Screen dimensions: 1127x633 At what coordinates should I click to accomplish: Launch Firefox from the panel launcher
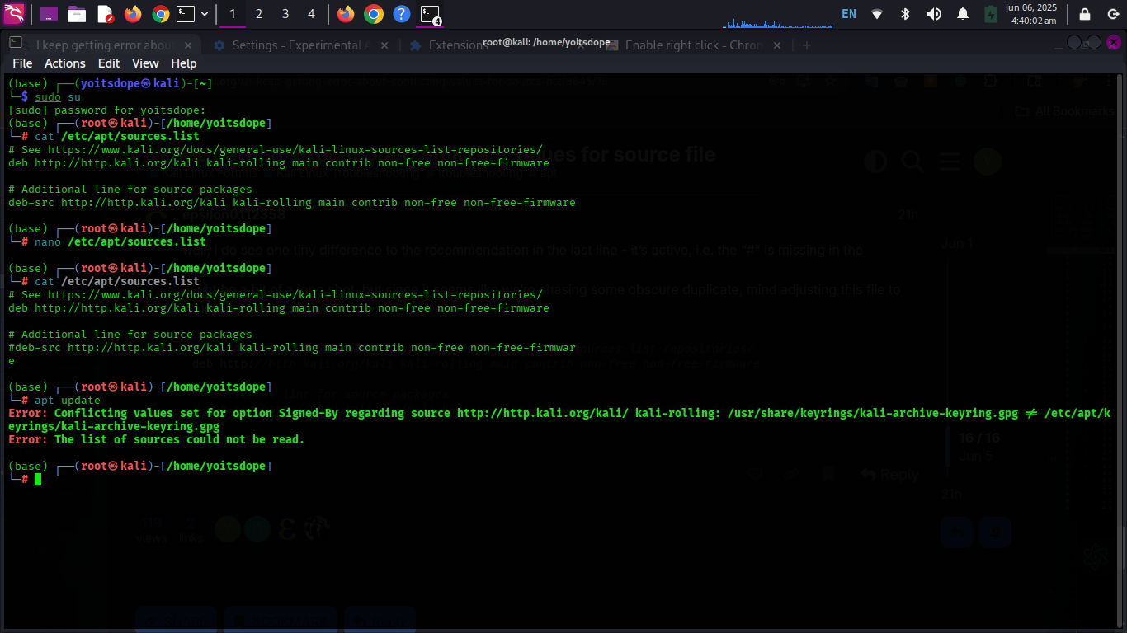point(133,13)
